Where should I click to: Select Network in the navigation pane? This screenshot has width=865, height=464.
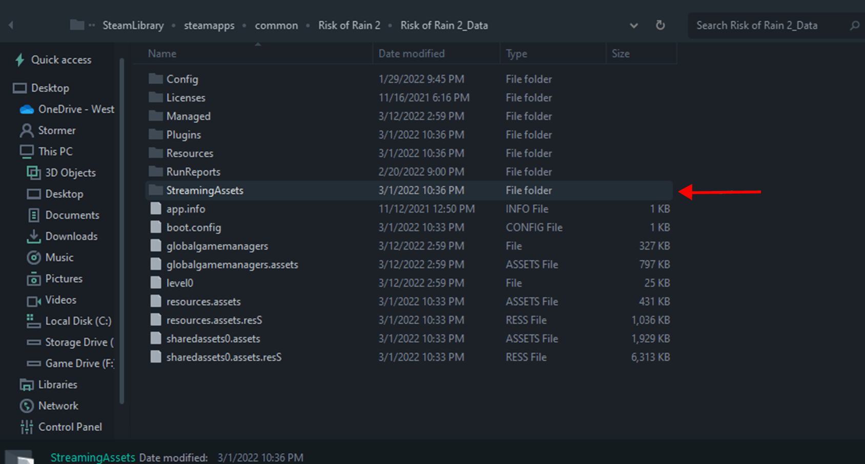(x=58, y=406)
